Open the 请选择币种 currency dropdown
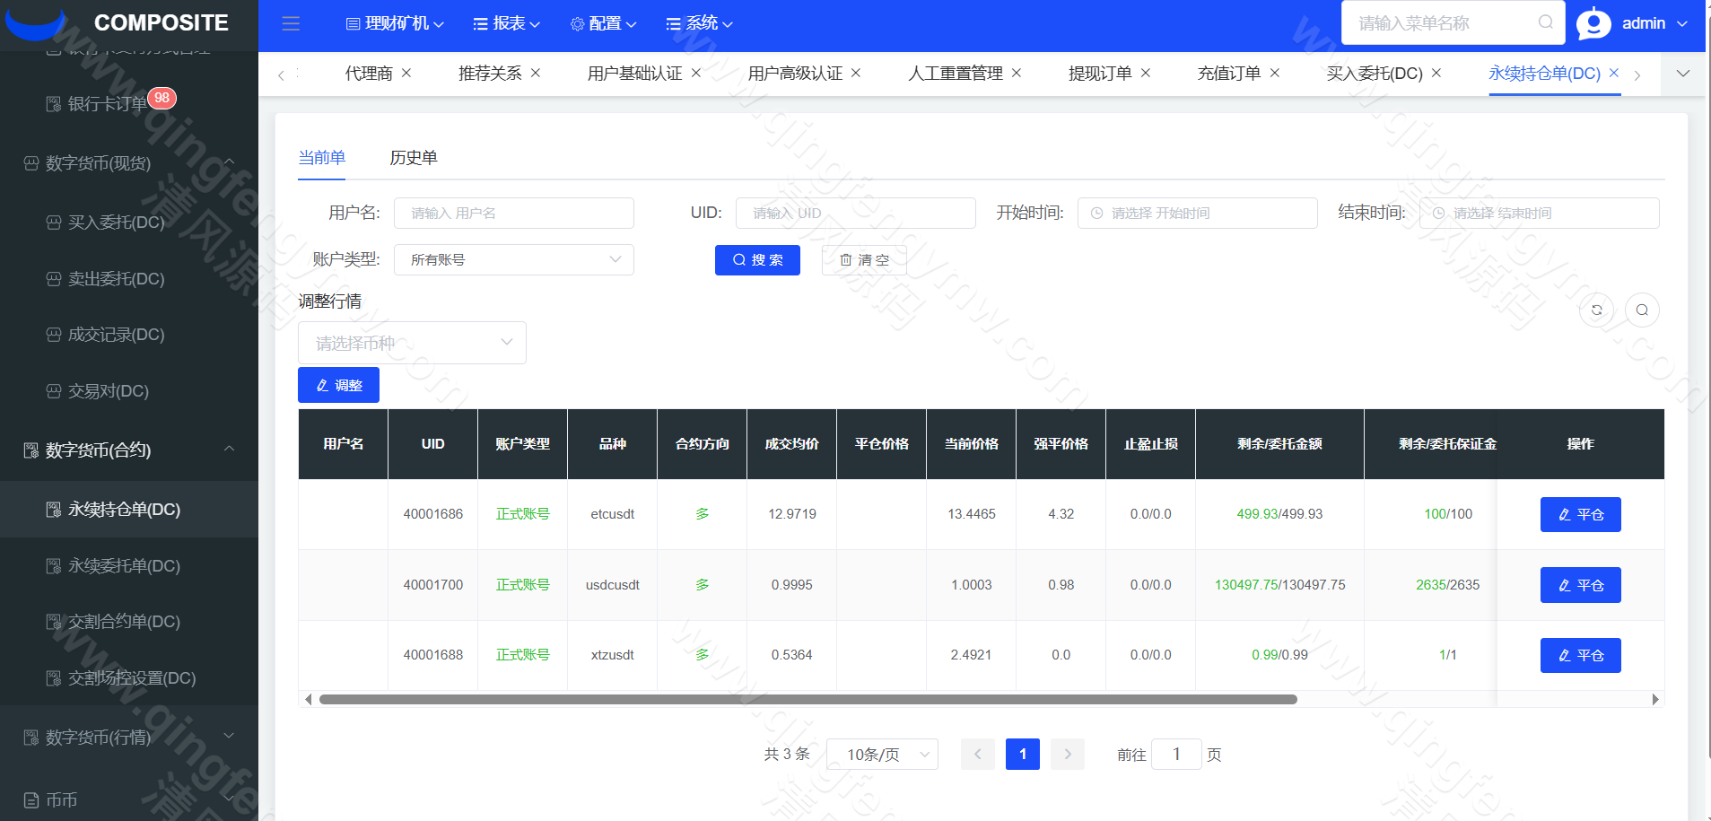The width and height of the screenshot is (1711, 821). [411, 343]
